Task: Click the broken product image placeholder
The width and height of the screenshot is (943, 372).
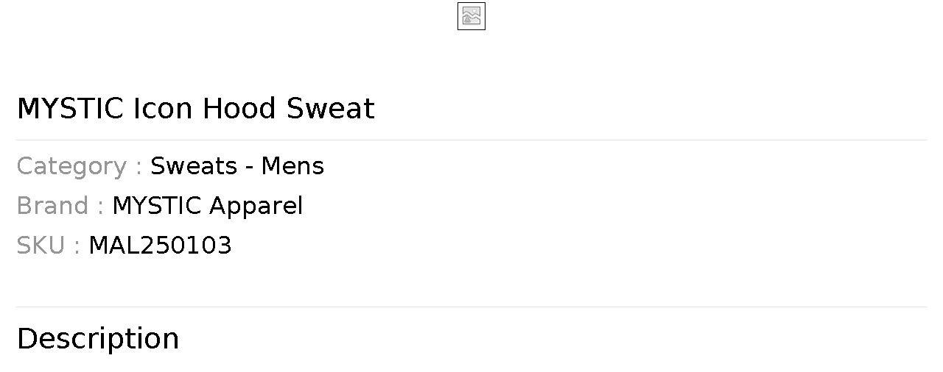Action: point(471,16)
